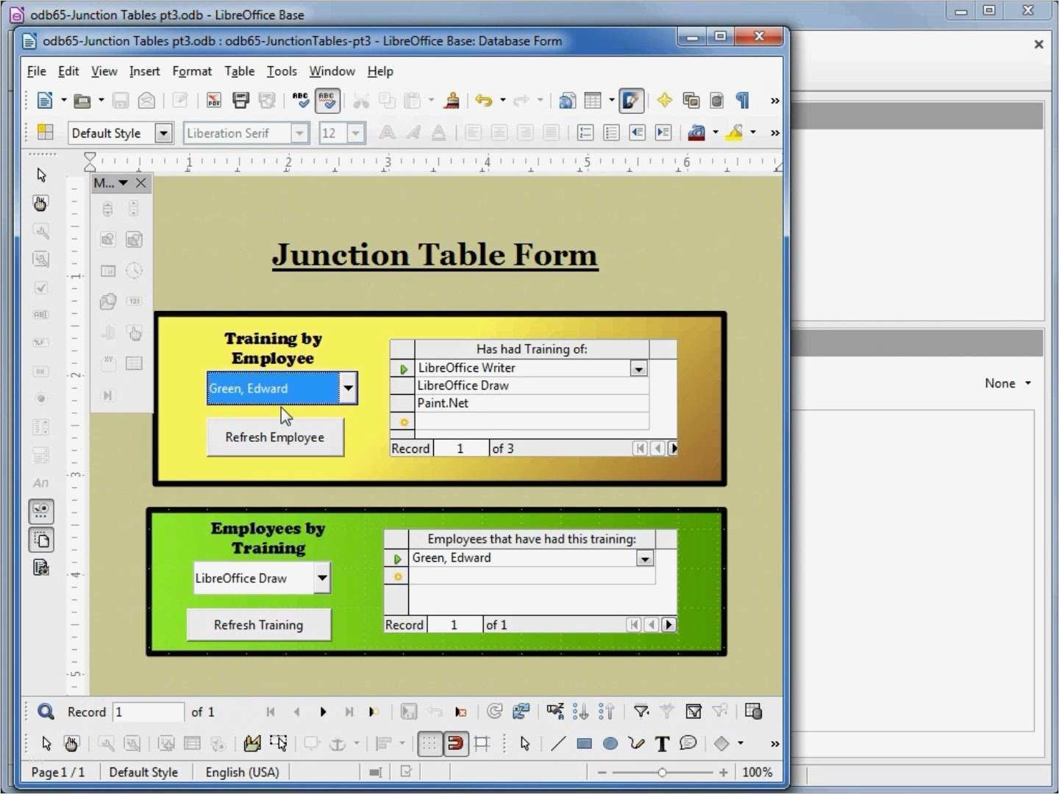
Task: Open the Green, Edward employee dropdown
Action: pos(348,388)
